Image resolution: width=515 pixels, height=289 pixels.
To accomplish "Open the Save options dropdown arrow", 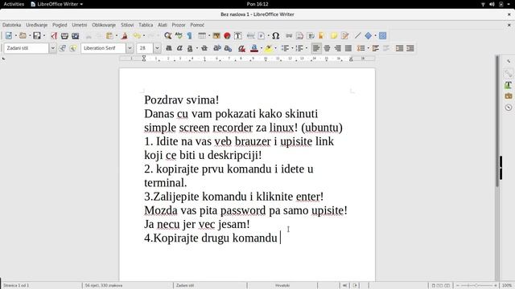I will [44, 35].
